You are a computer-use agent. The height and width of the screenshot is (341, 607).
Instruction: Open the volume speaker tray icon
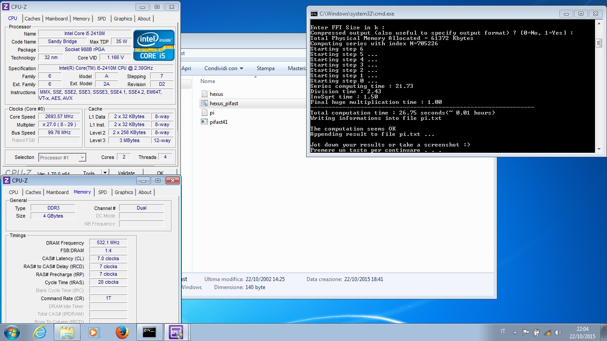(558, 332)
